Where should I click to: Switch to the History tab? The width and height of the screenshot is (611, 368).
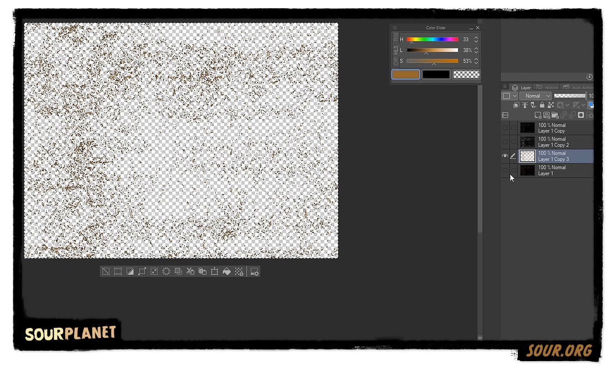click(x=547, y=87)
